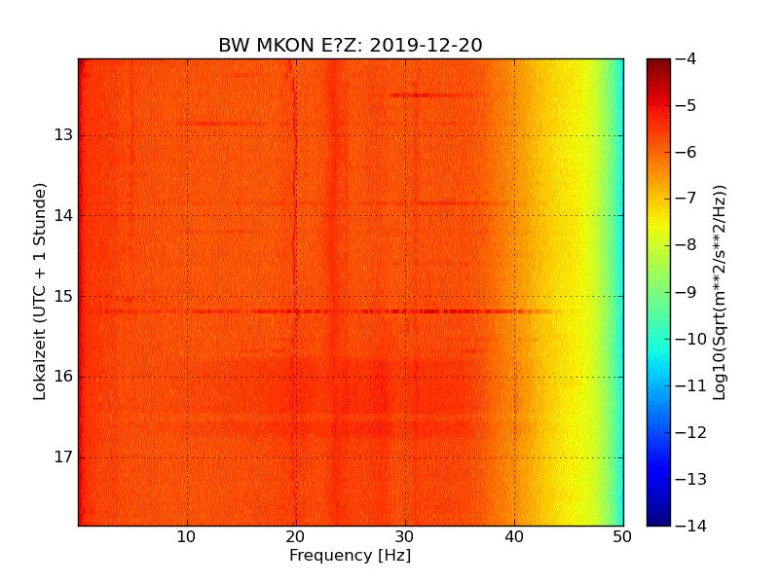
Task: Click the colorbar tick label '−6'
Action: [x=686, y=152]
